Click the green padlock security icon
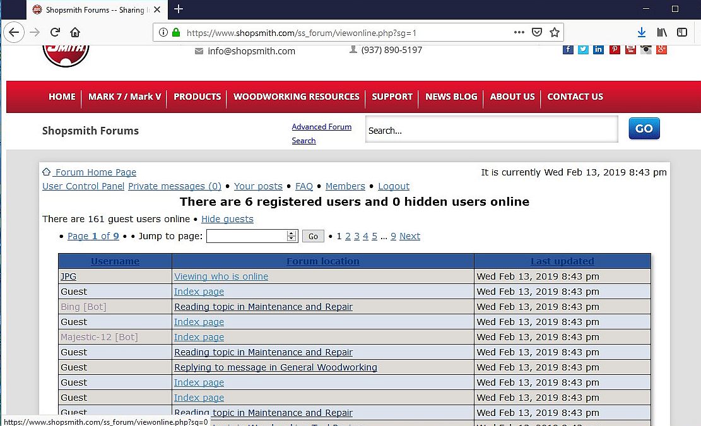The width and height of the screenshot is (701, 426). tap(176, 32)
